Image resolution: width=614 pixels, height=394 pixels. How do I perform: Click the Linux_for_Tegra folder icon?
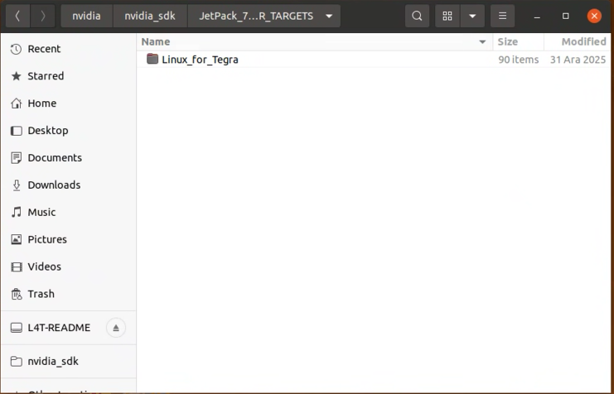coord(152,59)
